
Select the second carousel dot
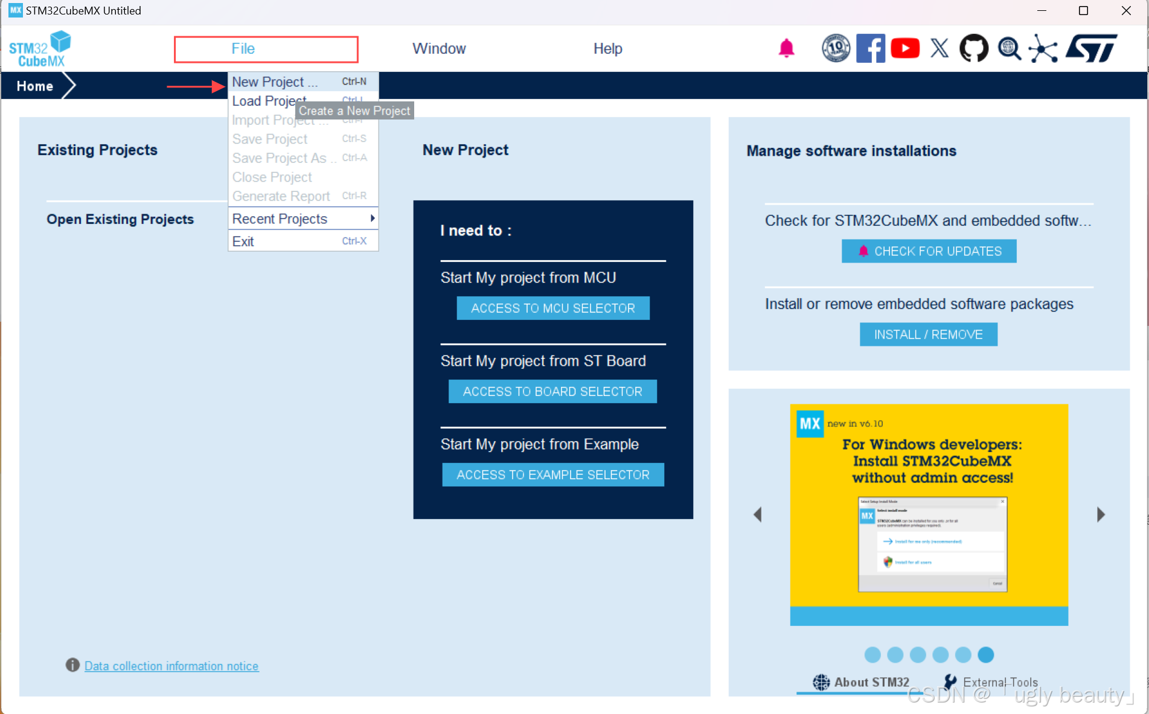click(x=895, y=655)
